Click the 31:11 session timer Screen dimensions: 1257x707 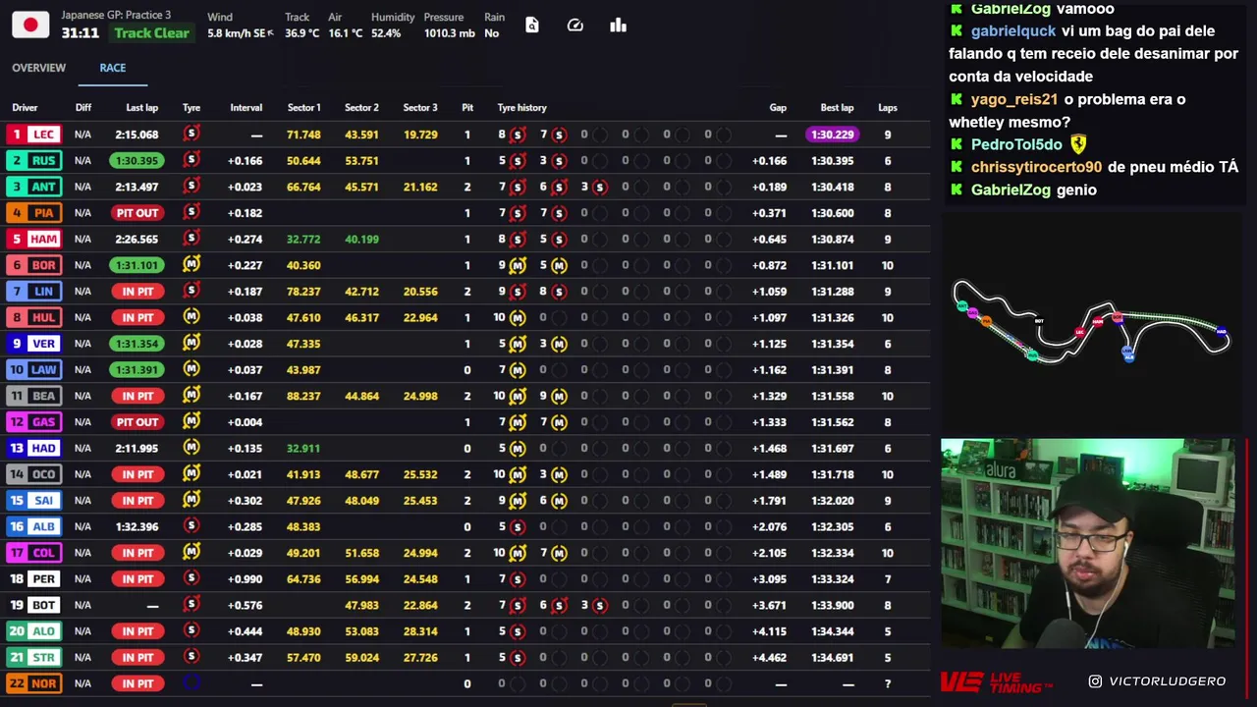(x=80, y=32)
